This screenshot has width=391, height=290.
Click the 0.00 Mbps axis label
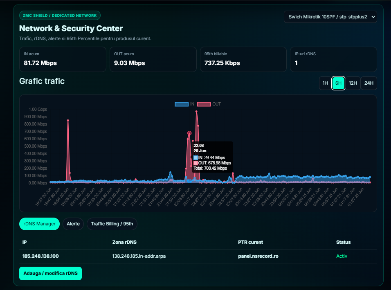click(x=38, y=183)
